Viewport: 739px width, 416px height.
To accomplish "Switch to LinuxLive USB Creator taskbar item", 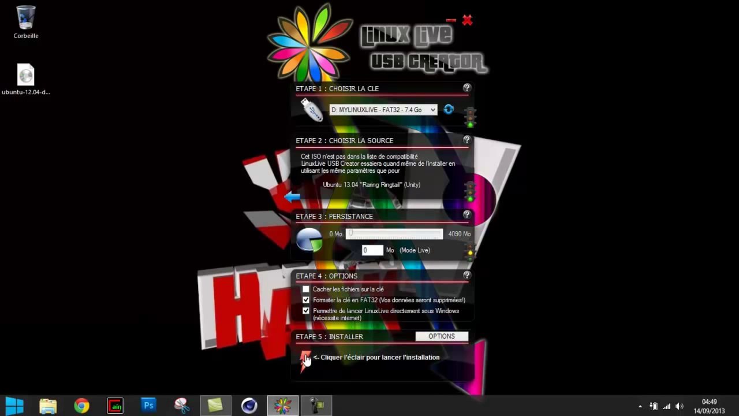I will tap(282, 406).
